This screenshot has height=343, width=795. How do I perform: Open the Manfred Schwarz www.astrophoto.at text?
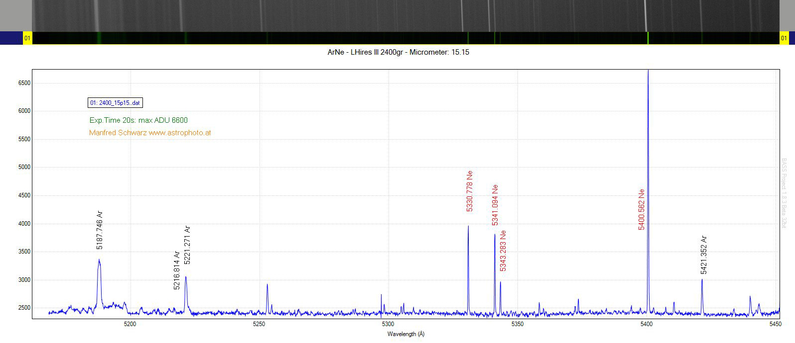[150, 133]
